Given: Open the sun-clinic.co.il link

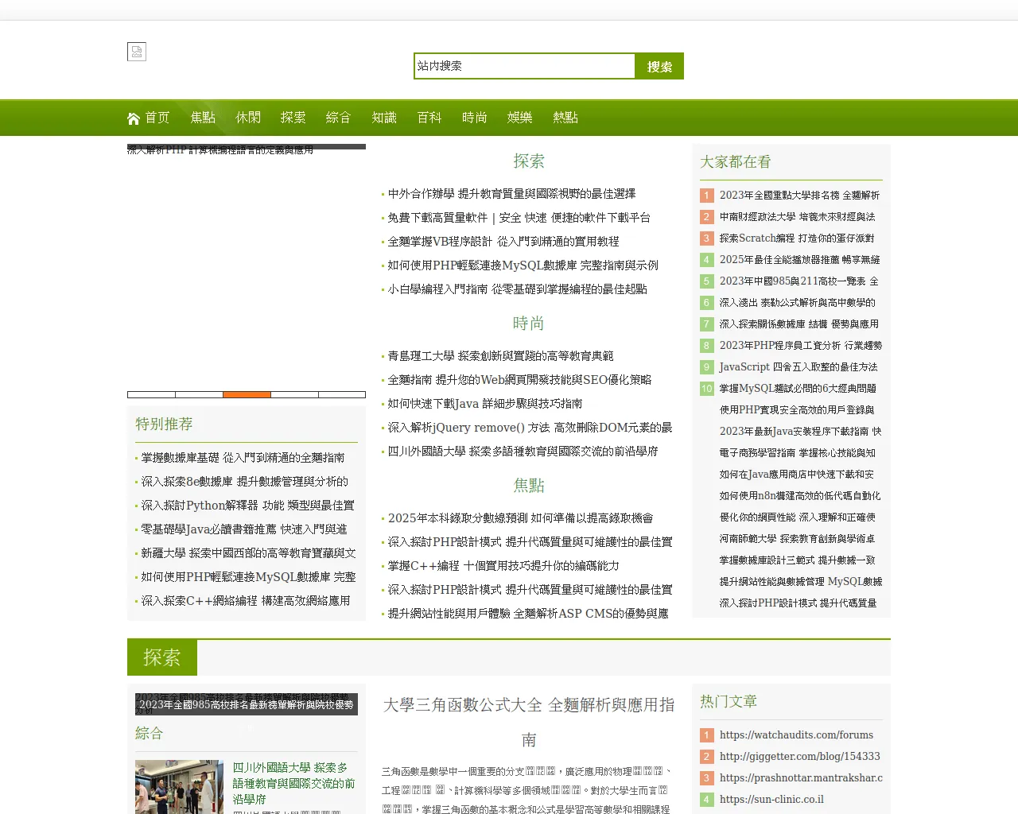Looking at the screenshot, I should click(771, 800).
